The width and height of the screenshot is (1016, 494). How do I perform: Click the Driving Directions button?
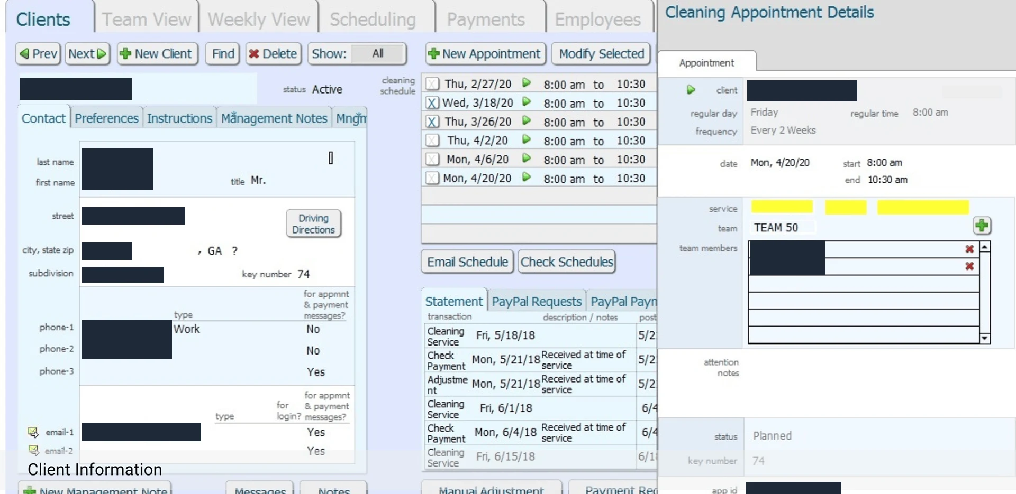(x=313, y=224)
